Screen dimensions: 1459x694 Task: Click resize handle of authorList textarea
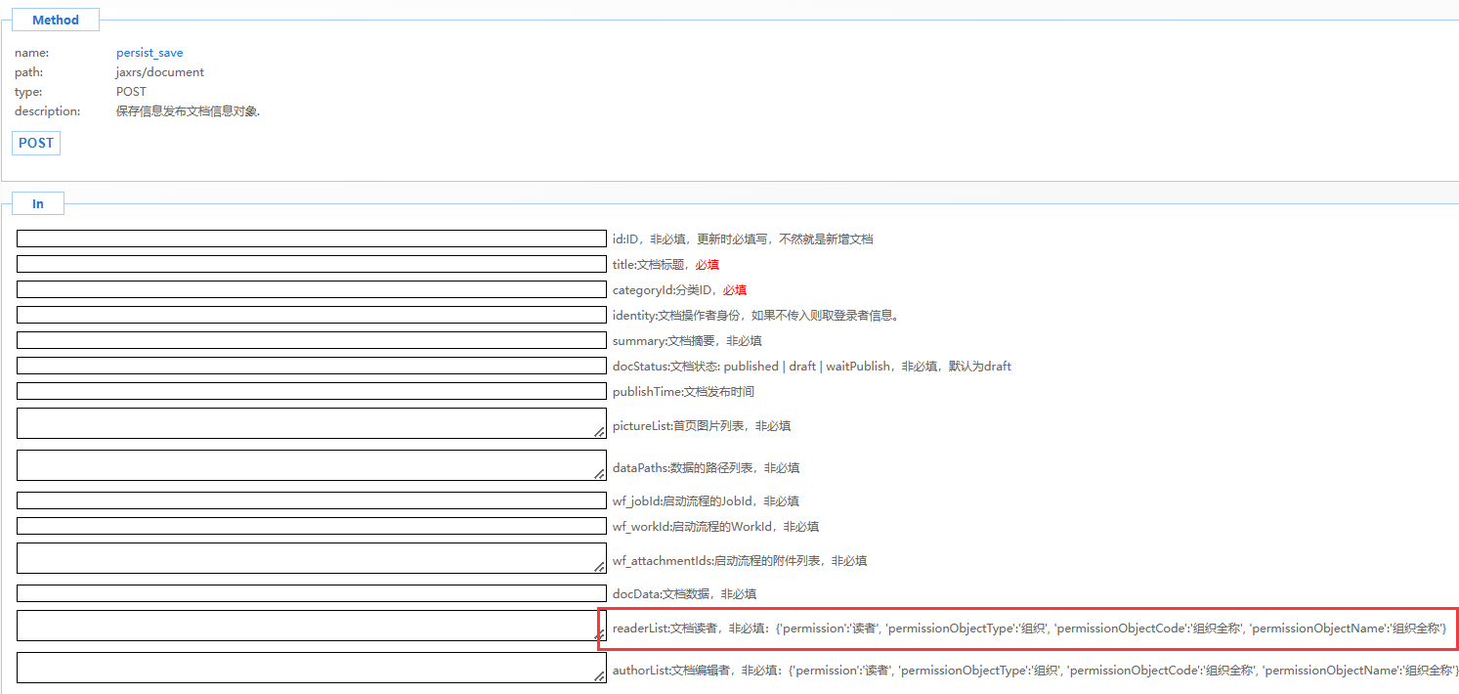600,676
